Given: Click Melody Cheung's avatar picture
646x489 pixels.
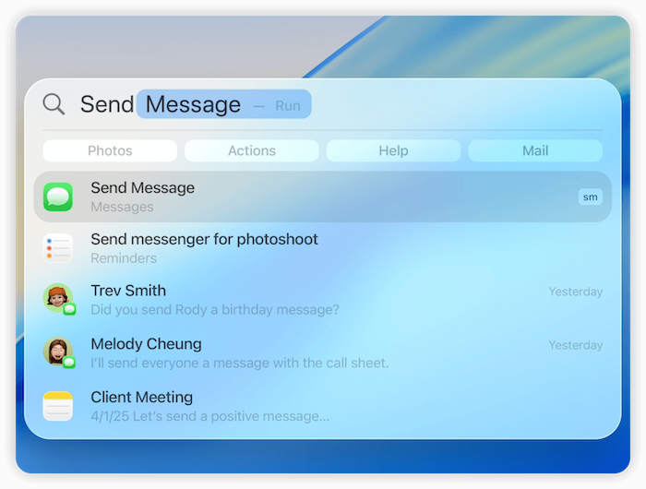Looking at the screenshot, I should point(57,352).
